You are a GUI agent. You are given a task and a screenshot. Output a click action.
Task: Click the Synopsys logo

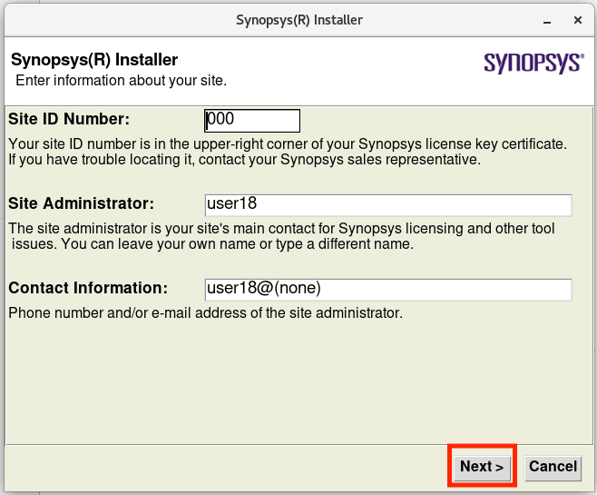[533, 63]
